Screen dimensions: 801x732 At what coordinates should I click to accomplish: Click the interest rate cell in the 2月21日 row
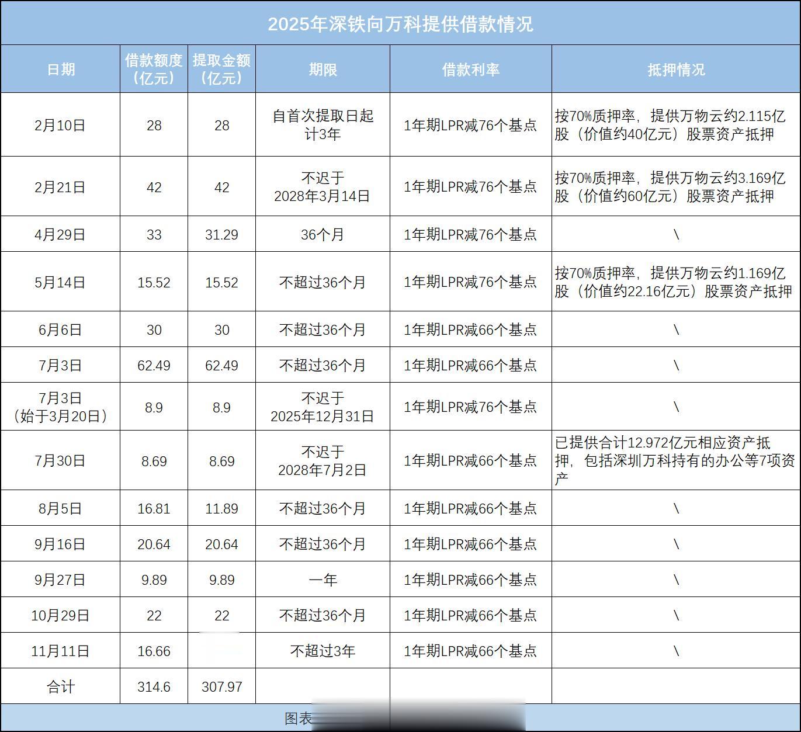pos(470,187)
